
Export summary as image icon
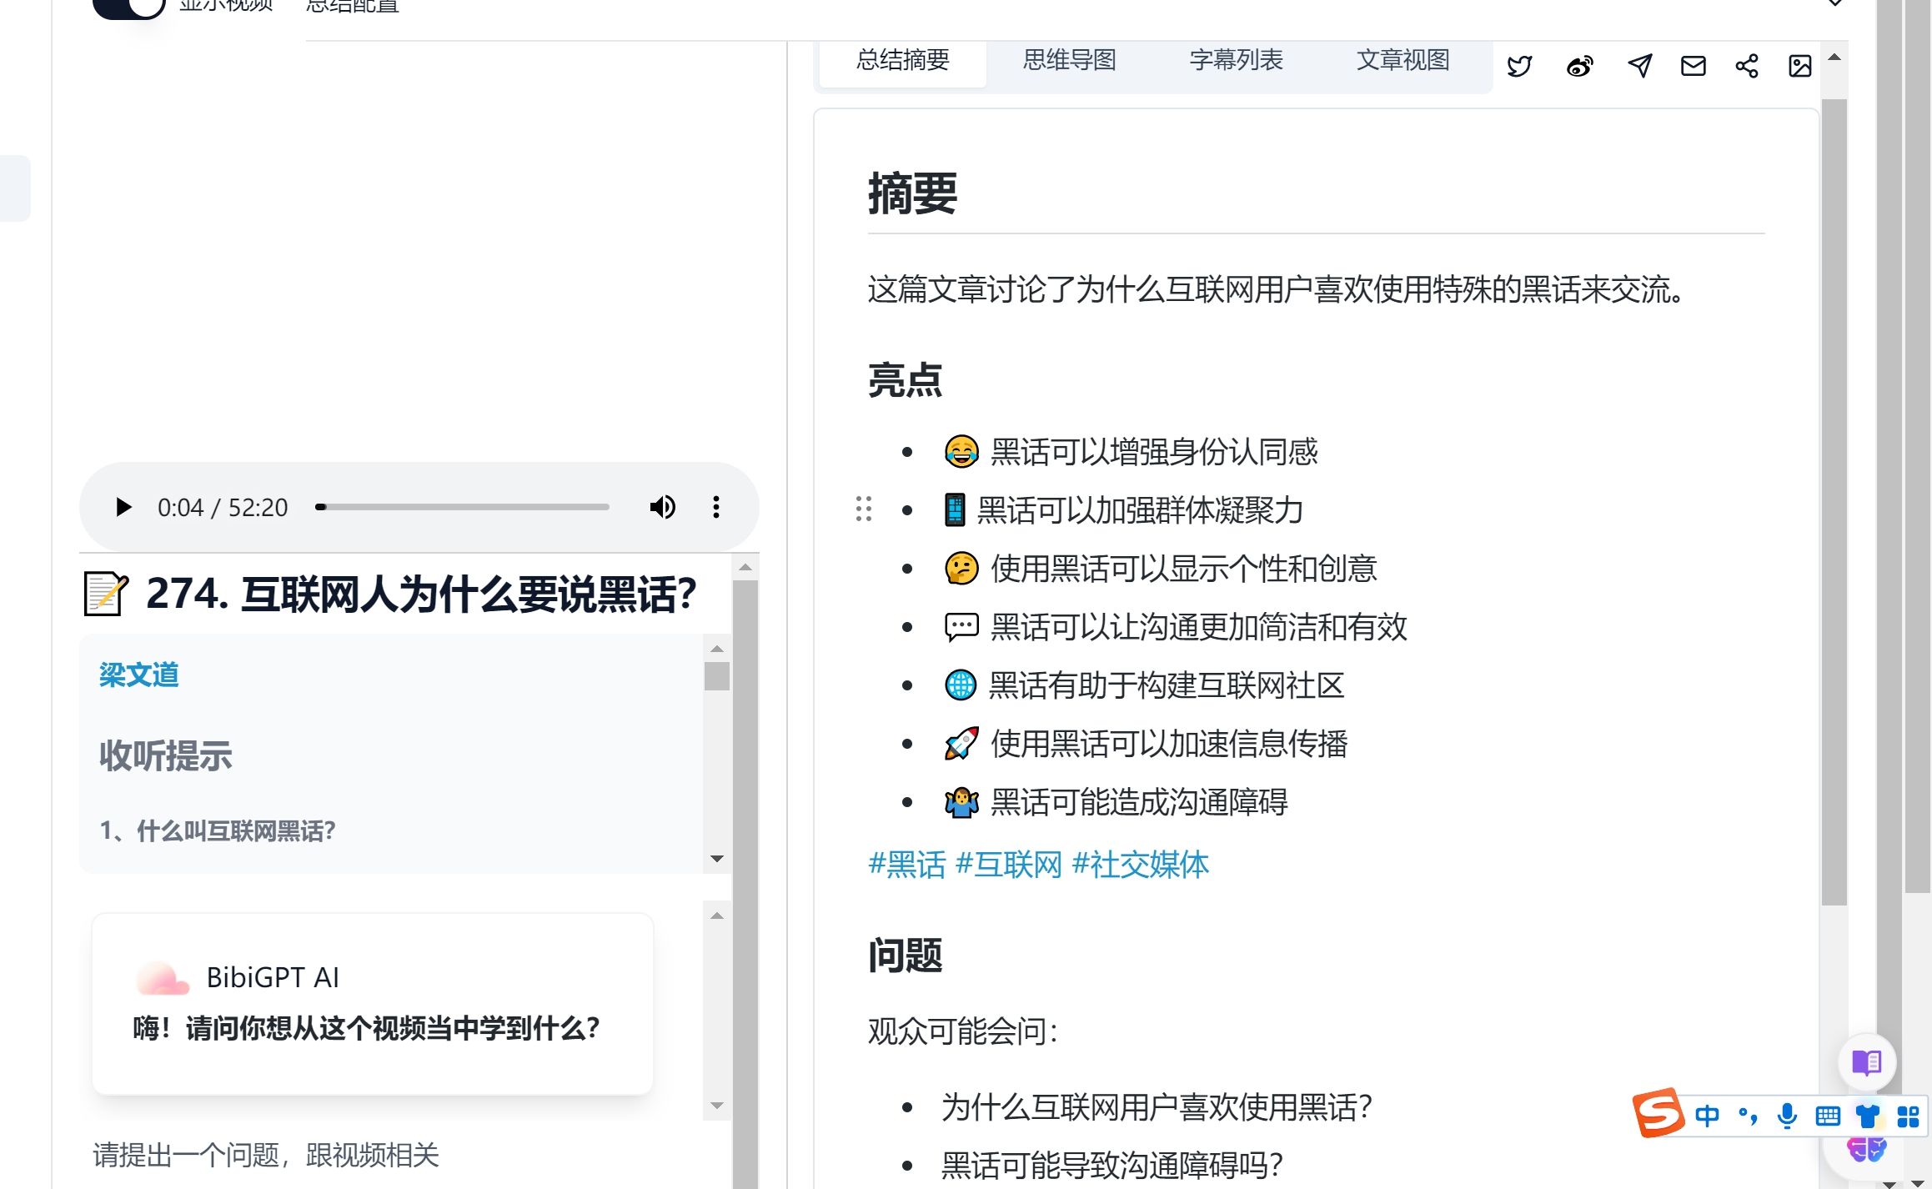(x=1799, y=66)
